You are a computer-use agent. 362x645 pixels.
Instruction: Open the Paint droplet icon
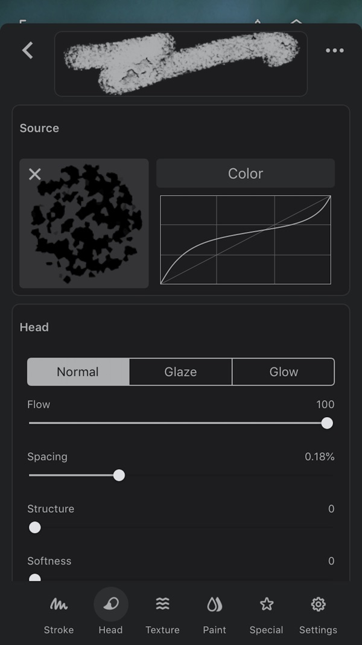214,604
